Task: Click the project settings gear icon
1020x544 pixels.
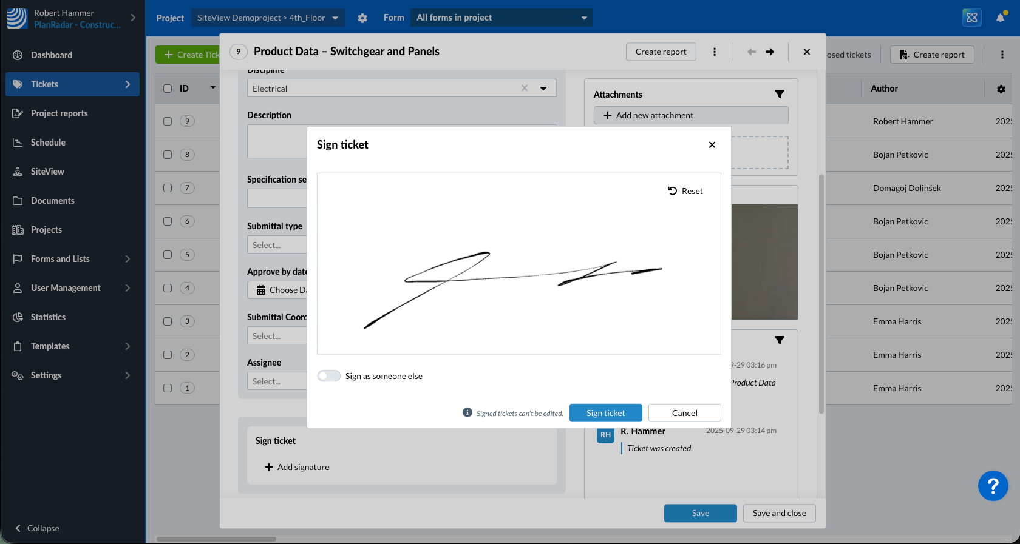Action: point(362,18)
